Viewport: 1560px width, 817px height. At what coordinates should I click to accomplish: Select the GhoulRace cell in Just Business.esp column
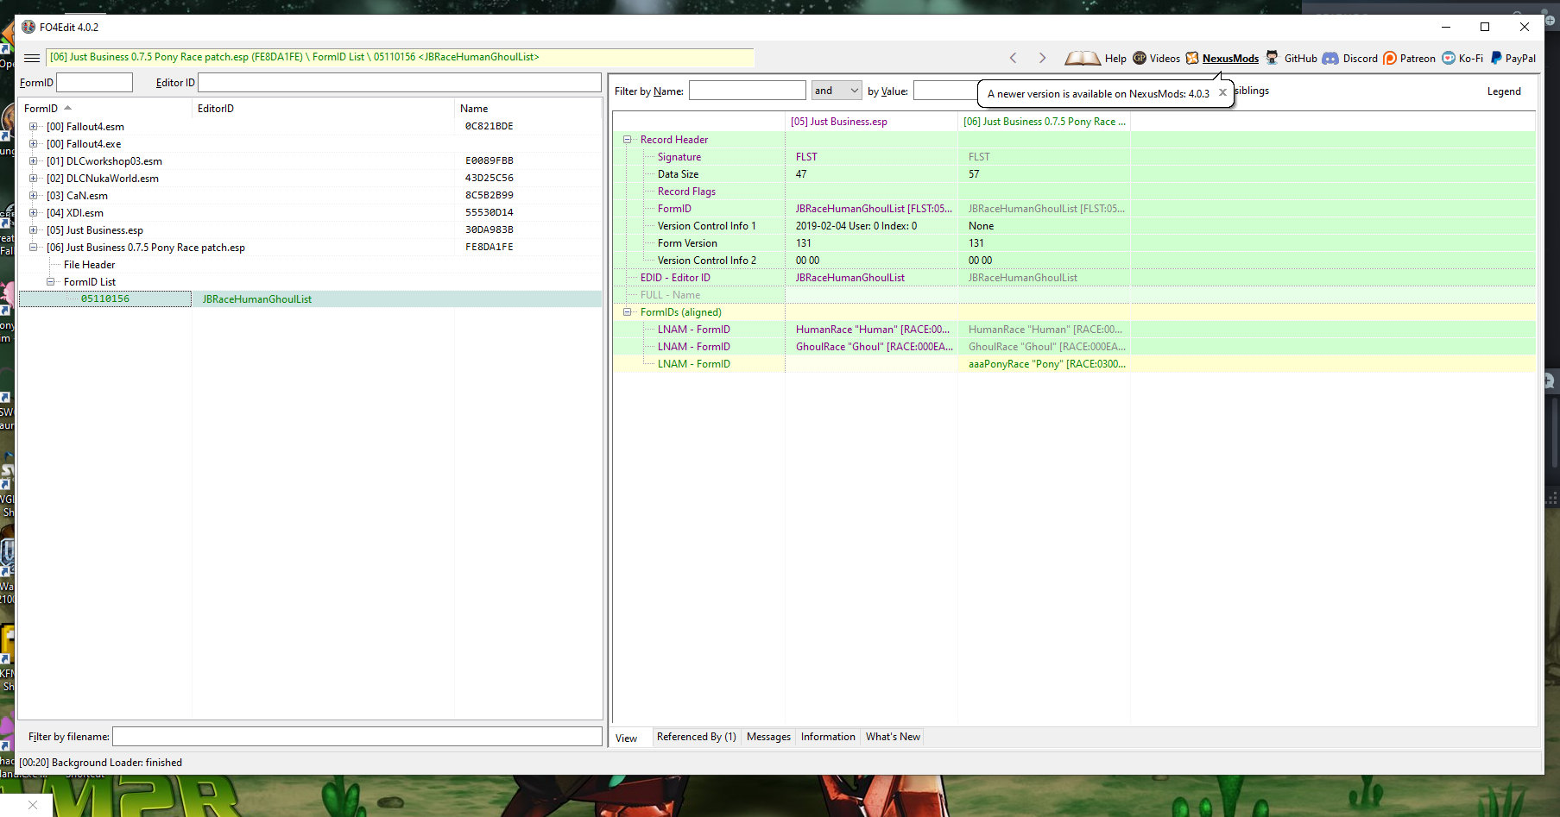[871, 346]
